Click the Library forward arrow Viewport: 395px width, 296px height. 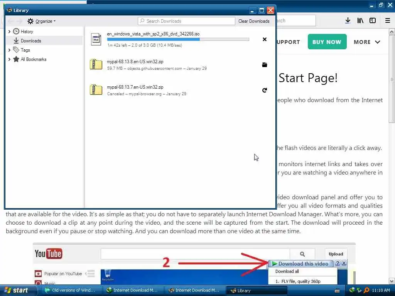(19, 21)
